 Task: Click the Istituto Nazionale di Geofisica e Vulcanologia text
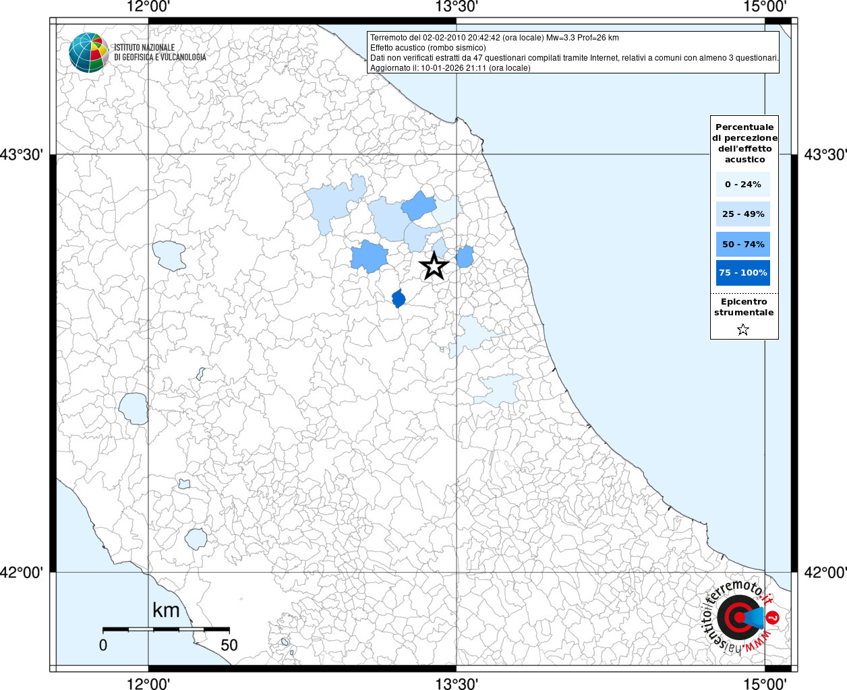pyautogui.click(x=160, y=53)
